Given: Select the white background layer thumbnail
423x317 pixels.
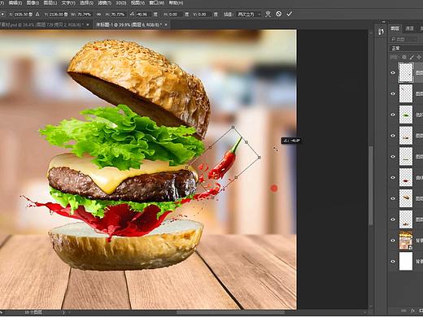Looking at the screenshot, I should coord(406,261).
